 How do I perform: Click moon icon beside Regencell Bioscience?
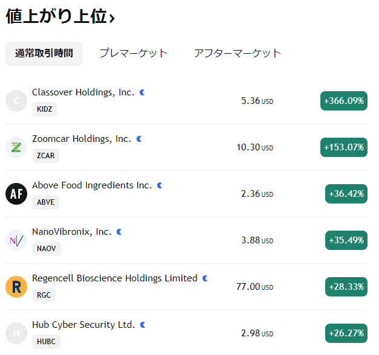[x=206, y=278]
